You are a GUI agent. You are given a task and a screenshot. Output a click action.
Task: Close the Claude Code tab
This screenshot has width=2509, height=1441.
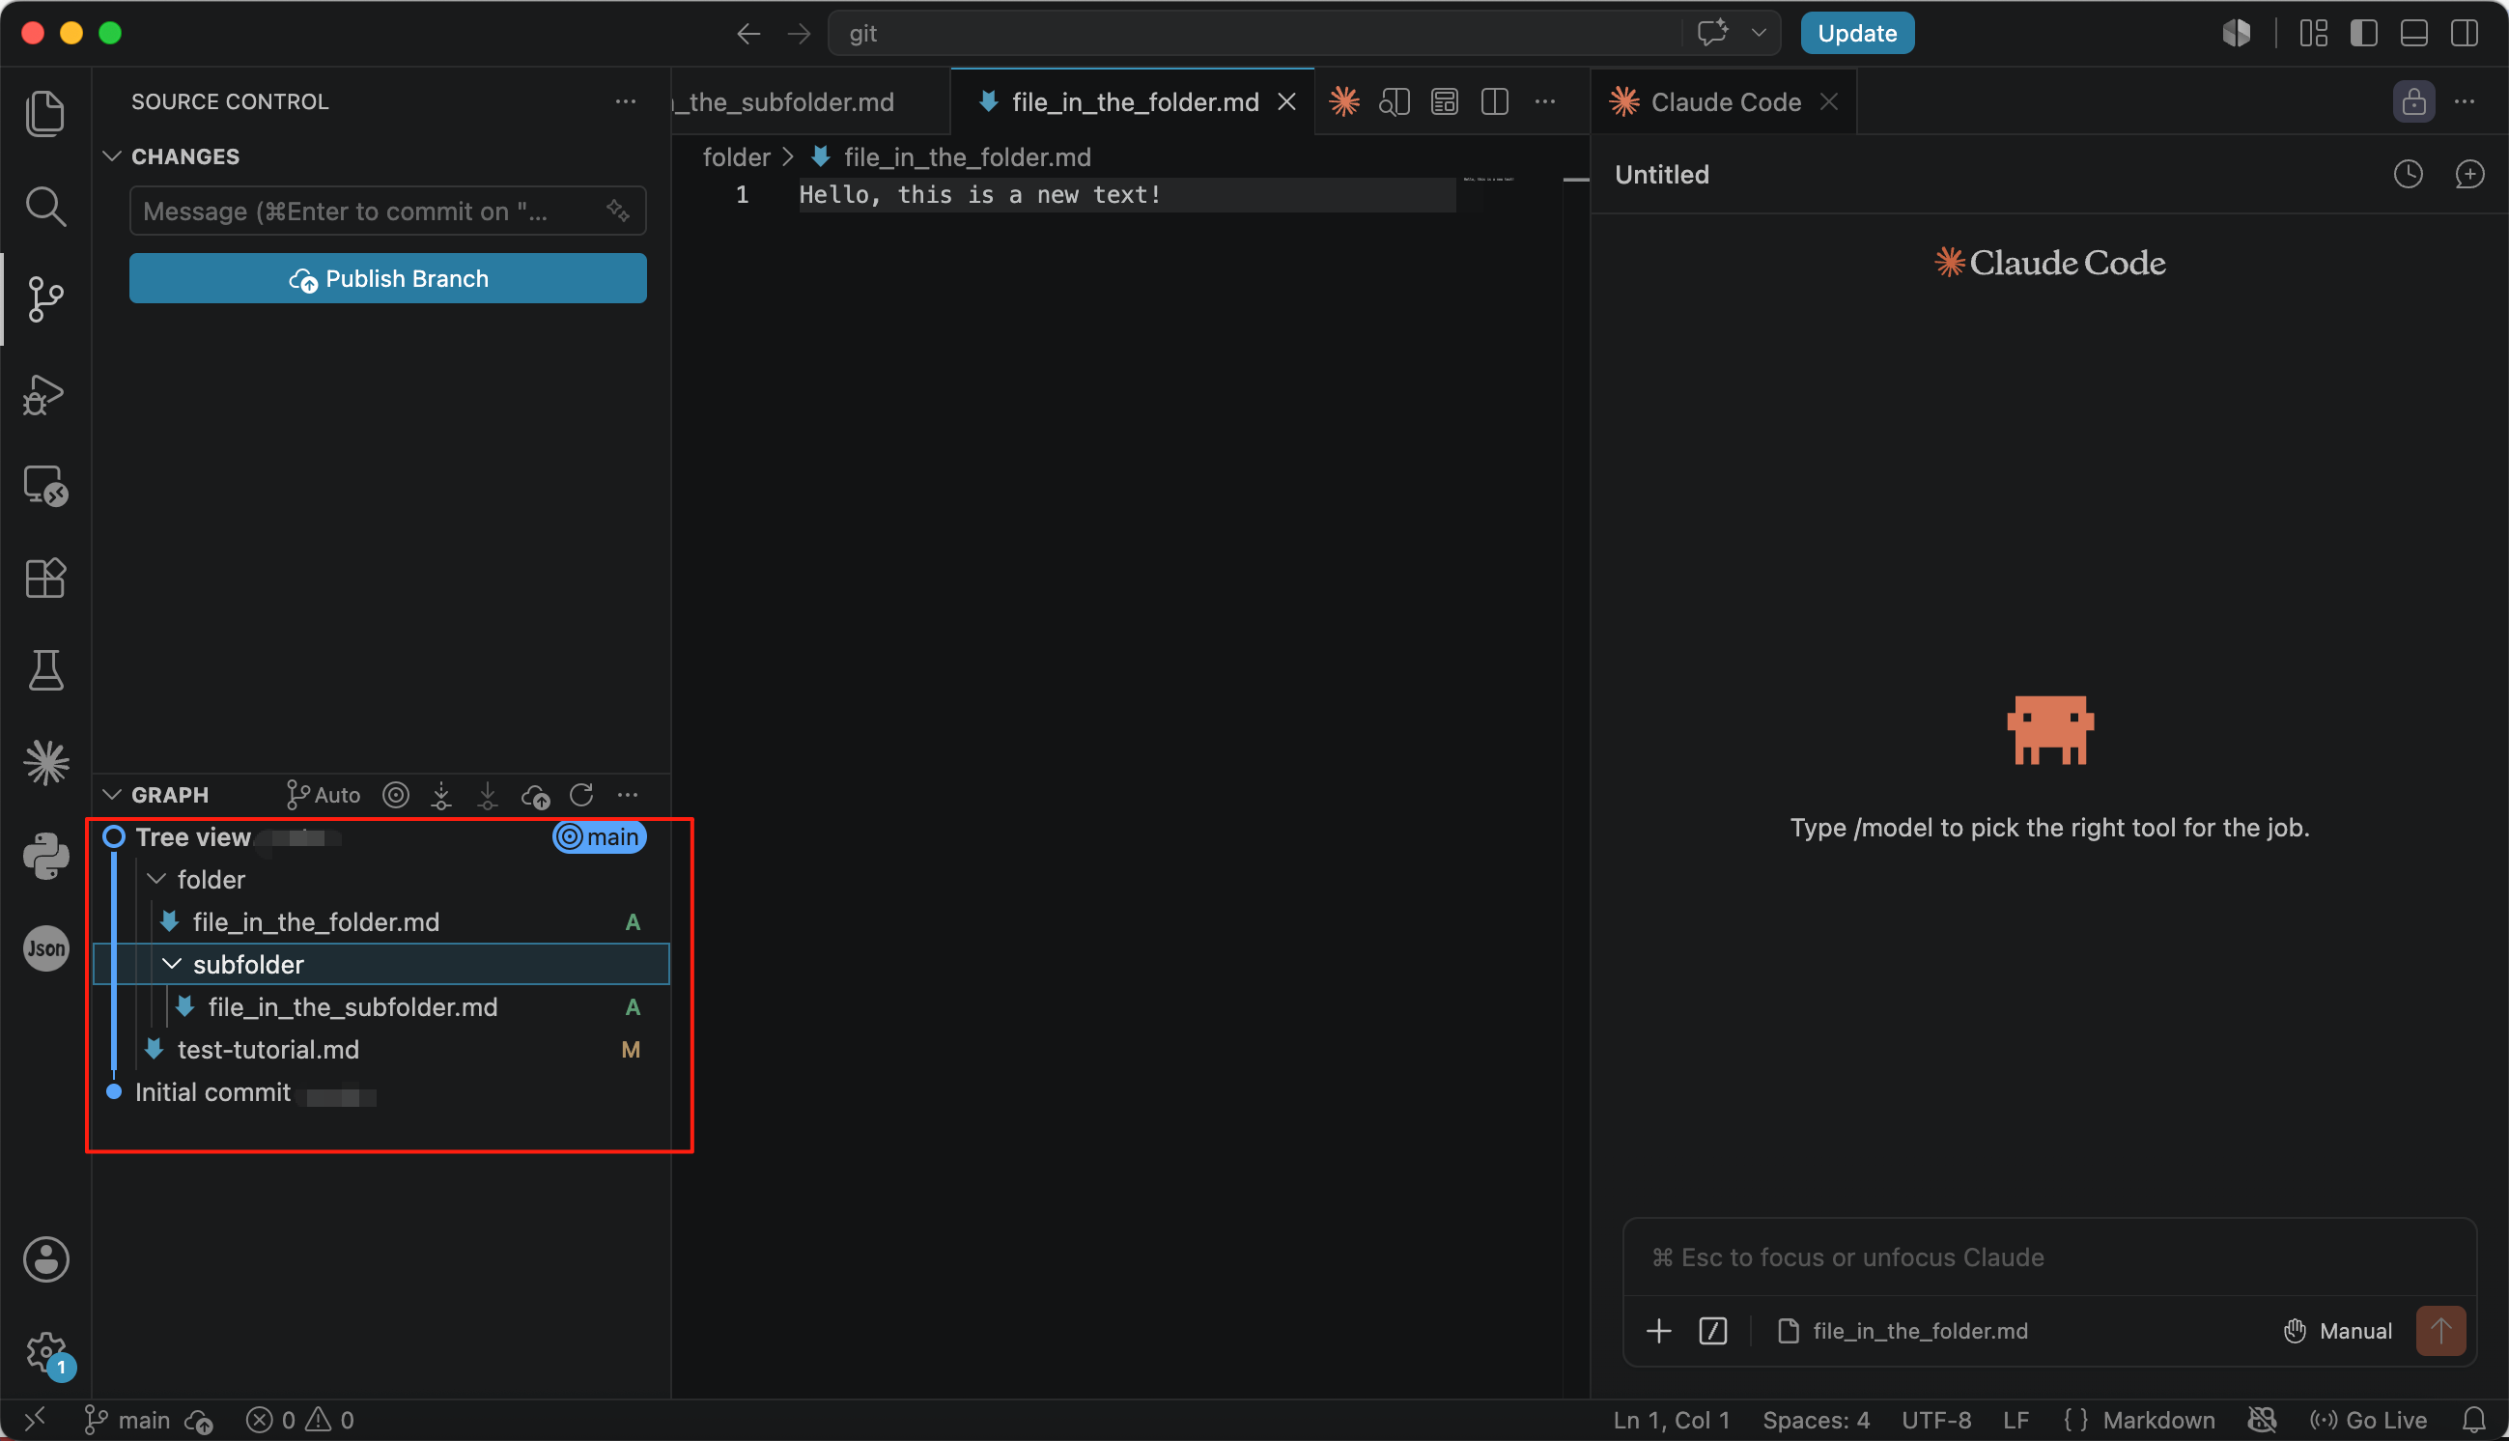(1829, 102)
